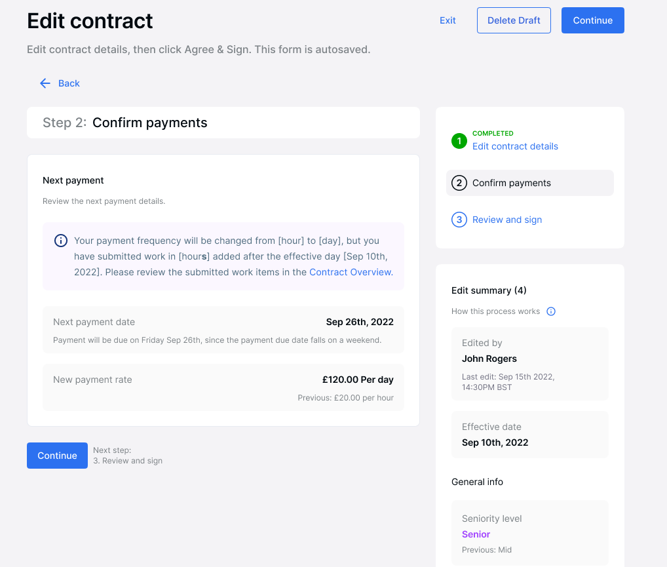
Task: Select the Confirm payments step
Action: [x=511, y=183]
